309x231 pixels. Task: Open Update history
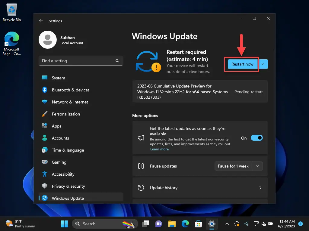pos(200,188)
